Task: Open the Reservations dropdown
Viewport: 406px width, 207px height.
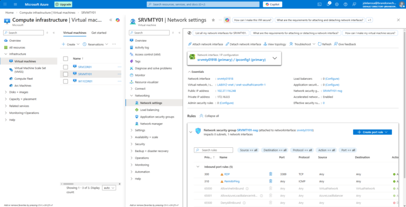Action: 95,44
